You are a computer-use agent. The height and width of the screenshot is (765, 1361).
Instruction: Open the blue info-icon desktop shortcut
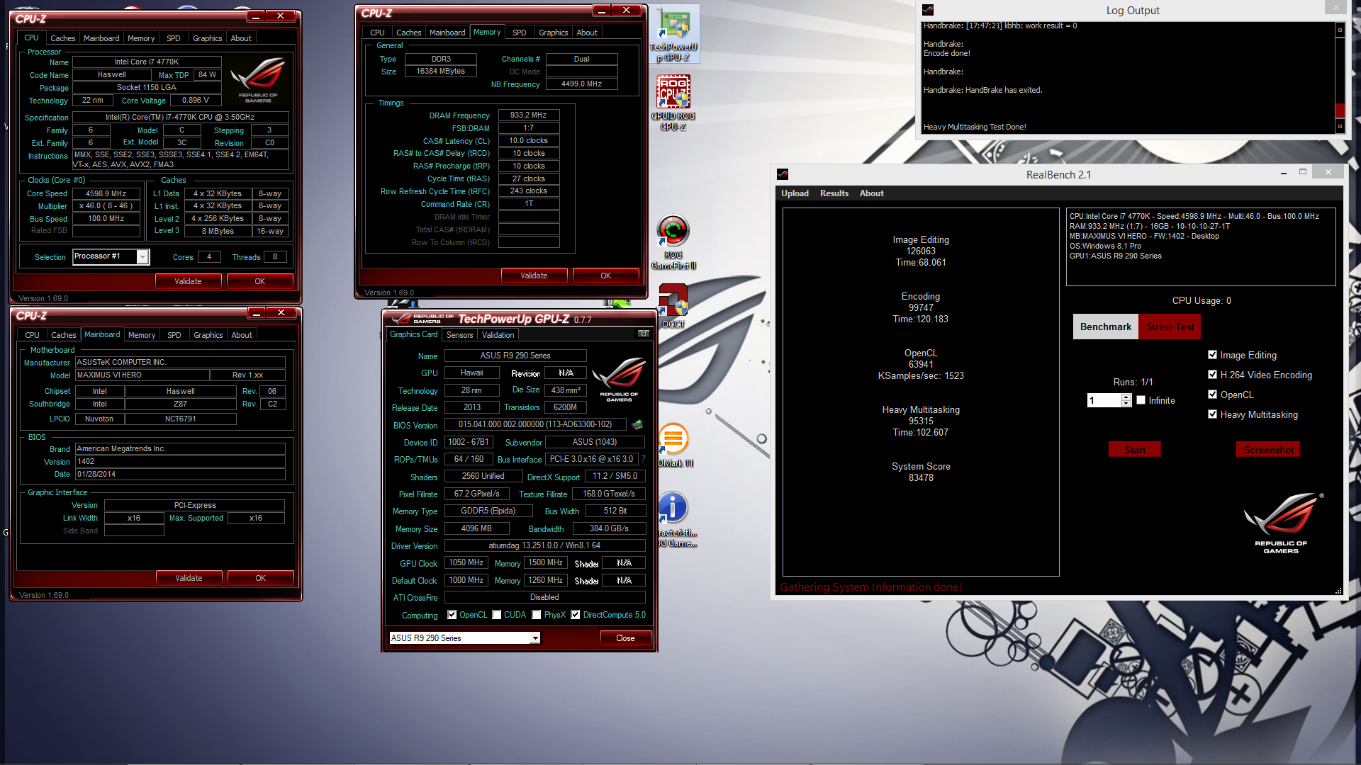pos(675,518)
